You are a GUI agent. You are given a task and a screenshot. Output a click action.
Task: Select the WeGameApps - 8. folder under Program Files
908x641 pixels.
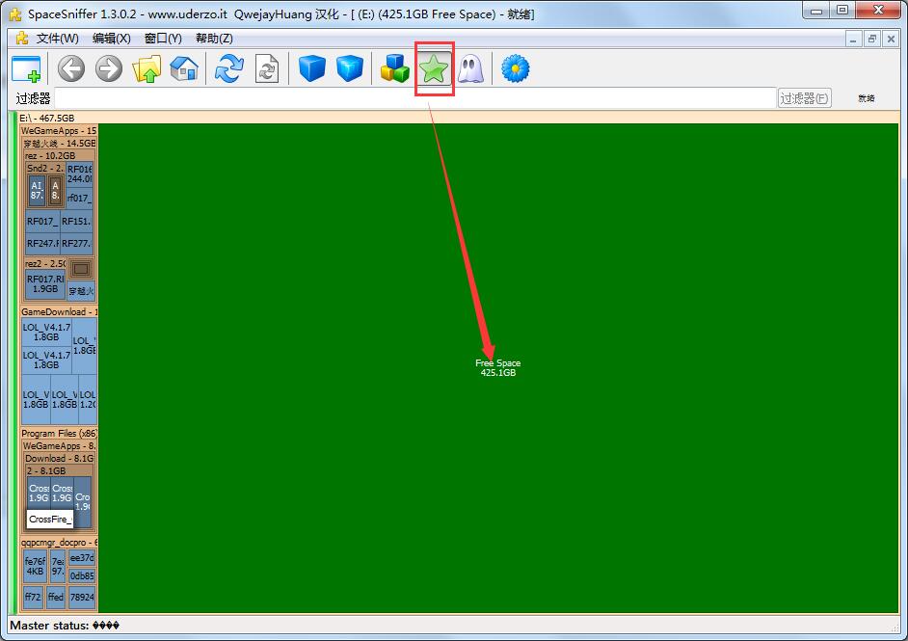(59, 446)
